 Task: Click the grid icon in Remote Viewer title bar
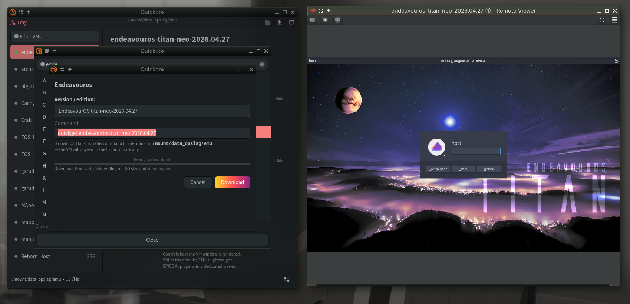click(x=321, y=11)
